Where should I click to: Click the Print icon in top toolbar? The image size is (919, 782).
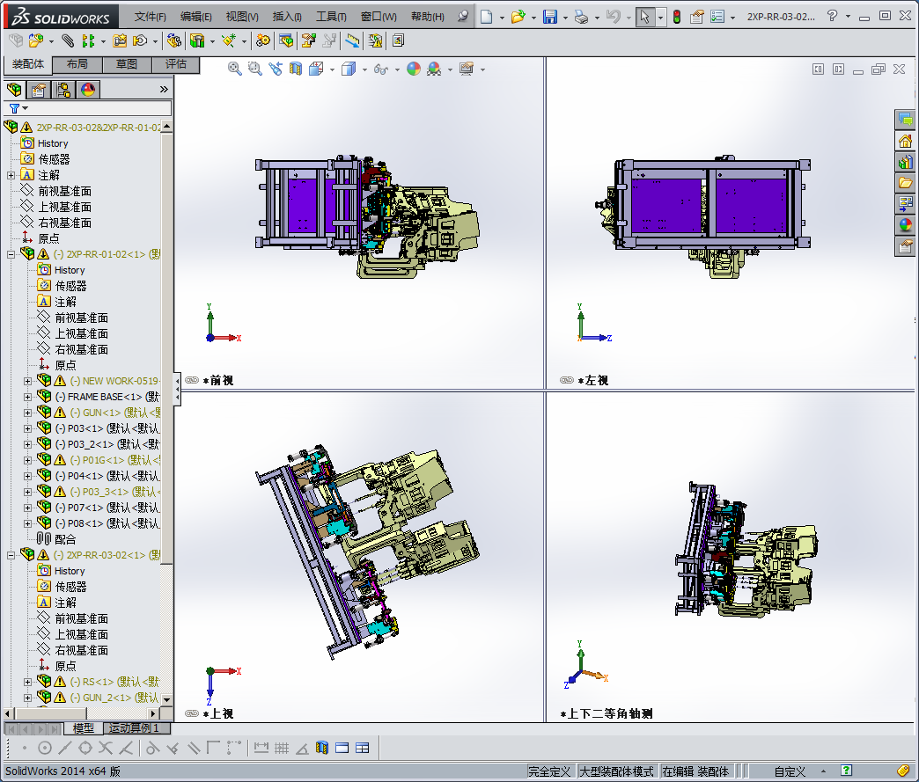(581, 17)
